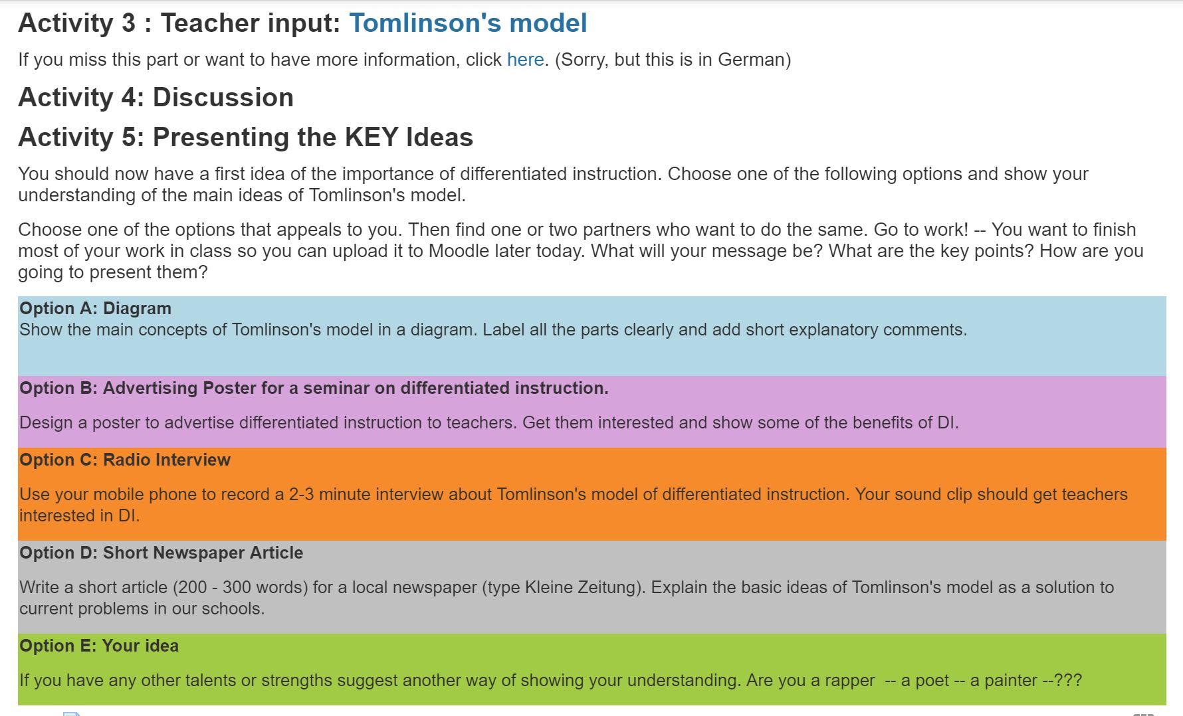Select the Option C: Radio Interview title
Viewport: 1183px width, 716px height.
coord(125,460)
